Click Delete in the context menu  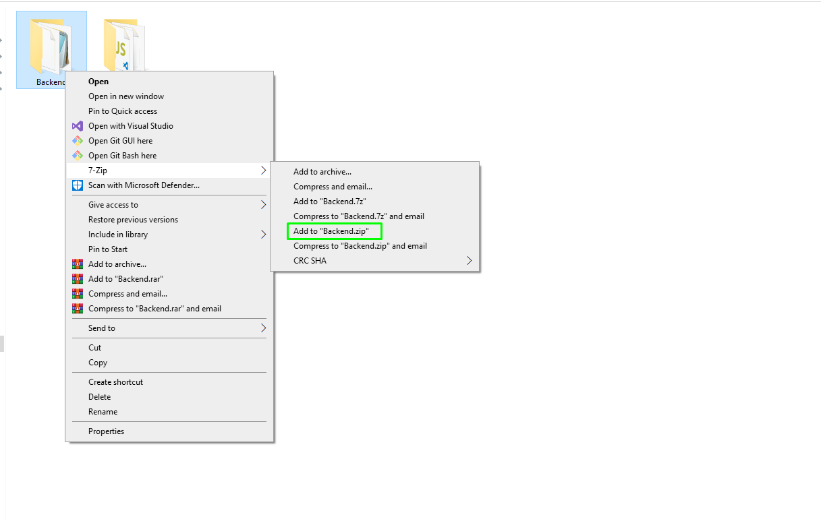pos(99,397)
